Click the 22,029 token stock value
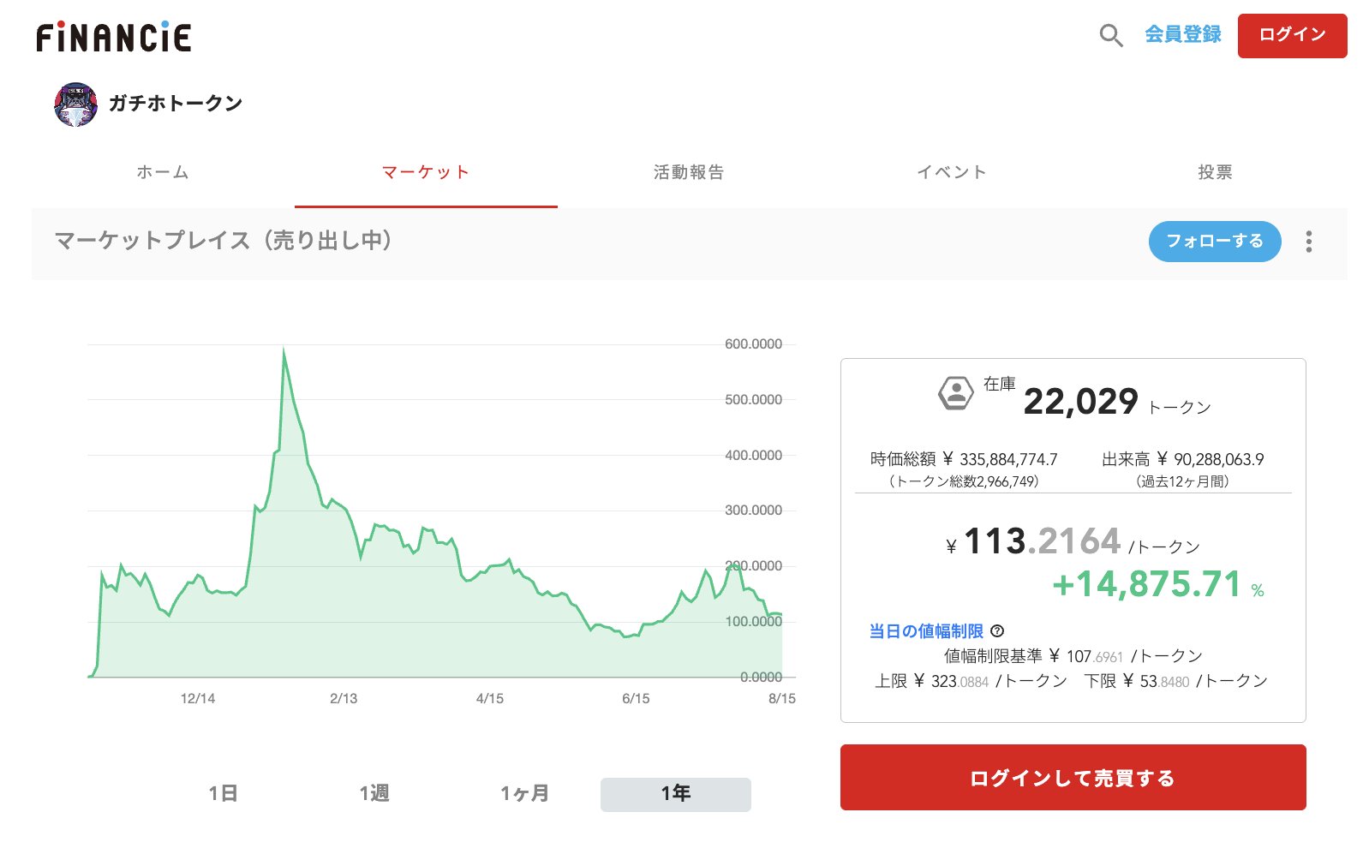Image resolution: width=1369 pixels, height=860 pixels. (1081, 402)
